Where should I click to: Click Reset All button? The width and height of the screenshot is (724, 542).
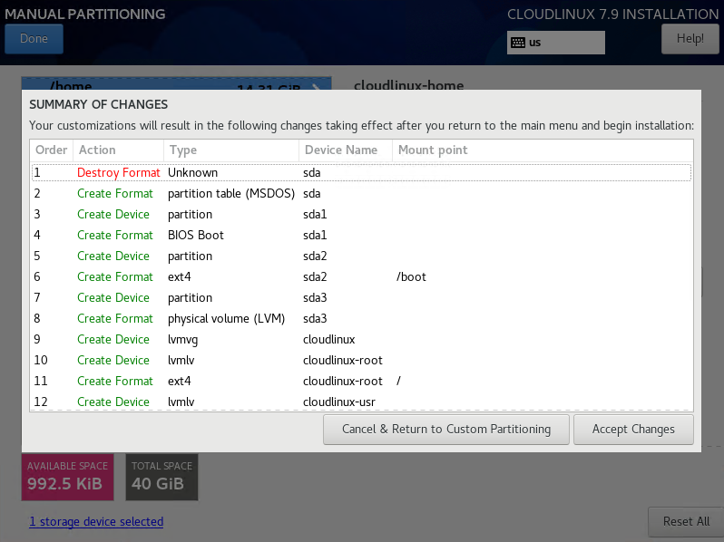click(686, 522)
